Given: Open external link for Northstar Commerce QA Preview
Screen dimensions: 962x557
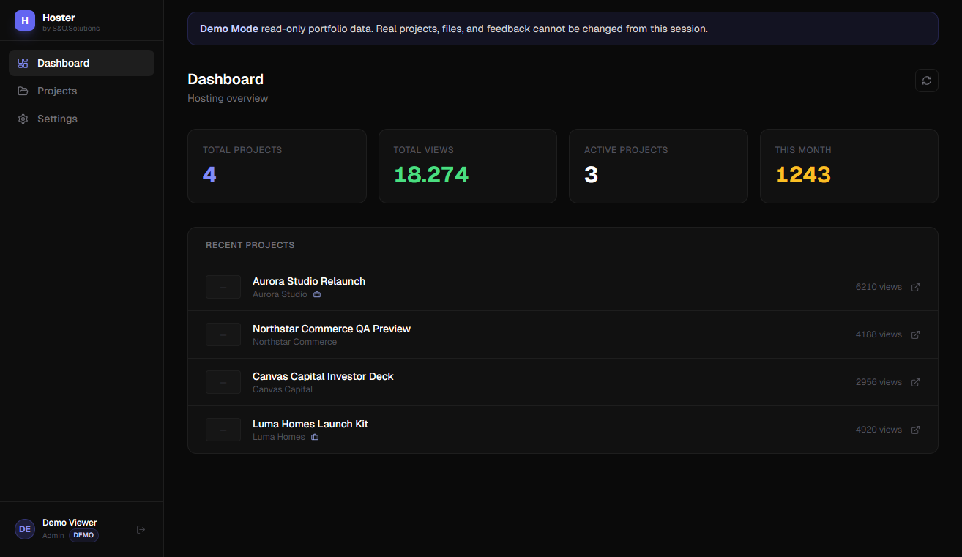Looking at the screenshot, I should point(915,334).
